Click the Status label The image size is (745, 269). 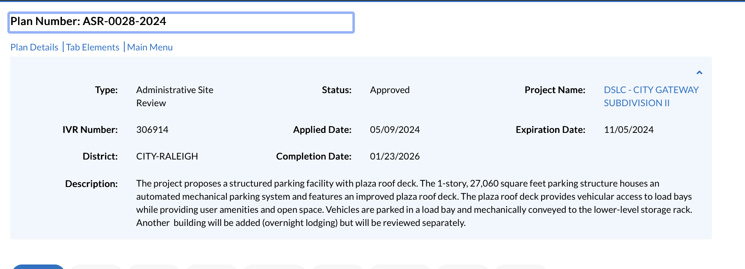click(x=337, y=90)
